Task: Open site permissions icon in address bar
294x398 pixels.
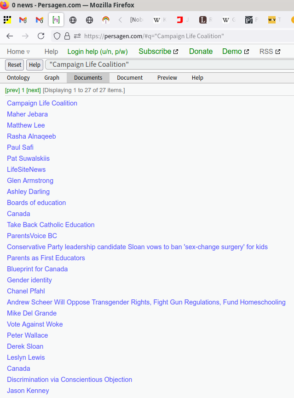Action: pyautogui.click(x=77, y=36)
